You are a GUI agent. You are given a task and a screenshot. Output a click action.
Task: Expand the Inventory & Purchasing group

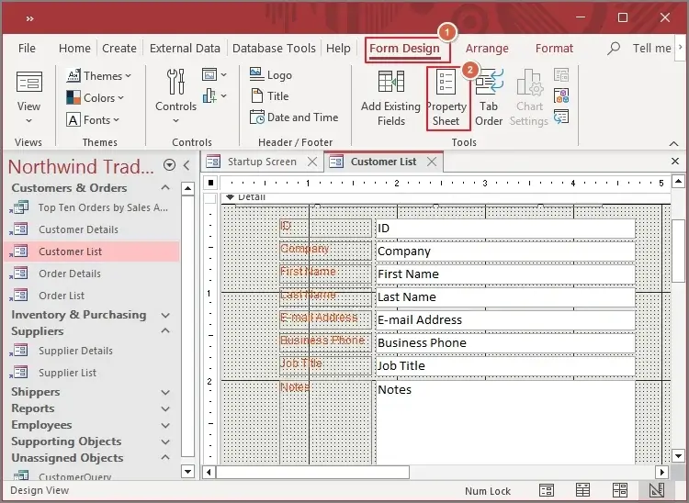(165, 315)
